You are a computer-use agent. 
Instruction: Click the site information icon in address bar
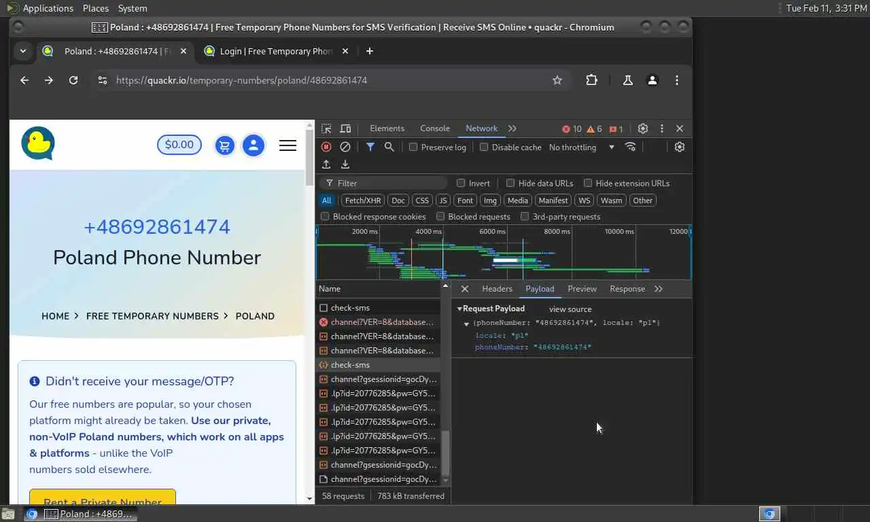[x=103, y=80]
